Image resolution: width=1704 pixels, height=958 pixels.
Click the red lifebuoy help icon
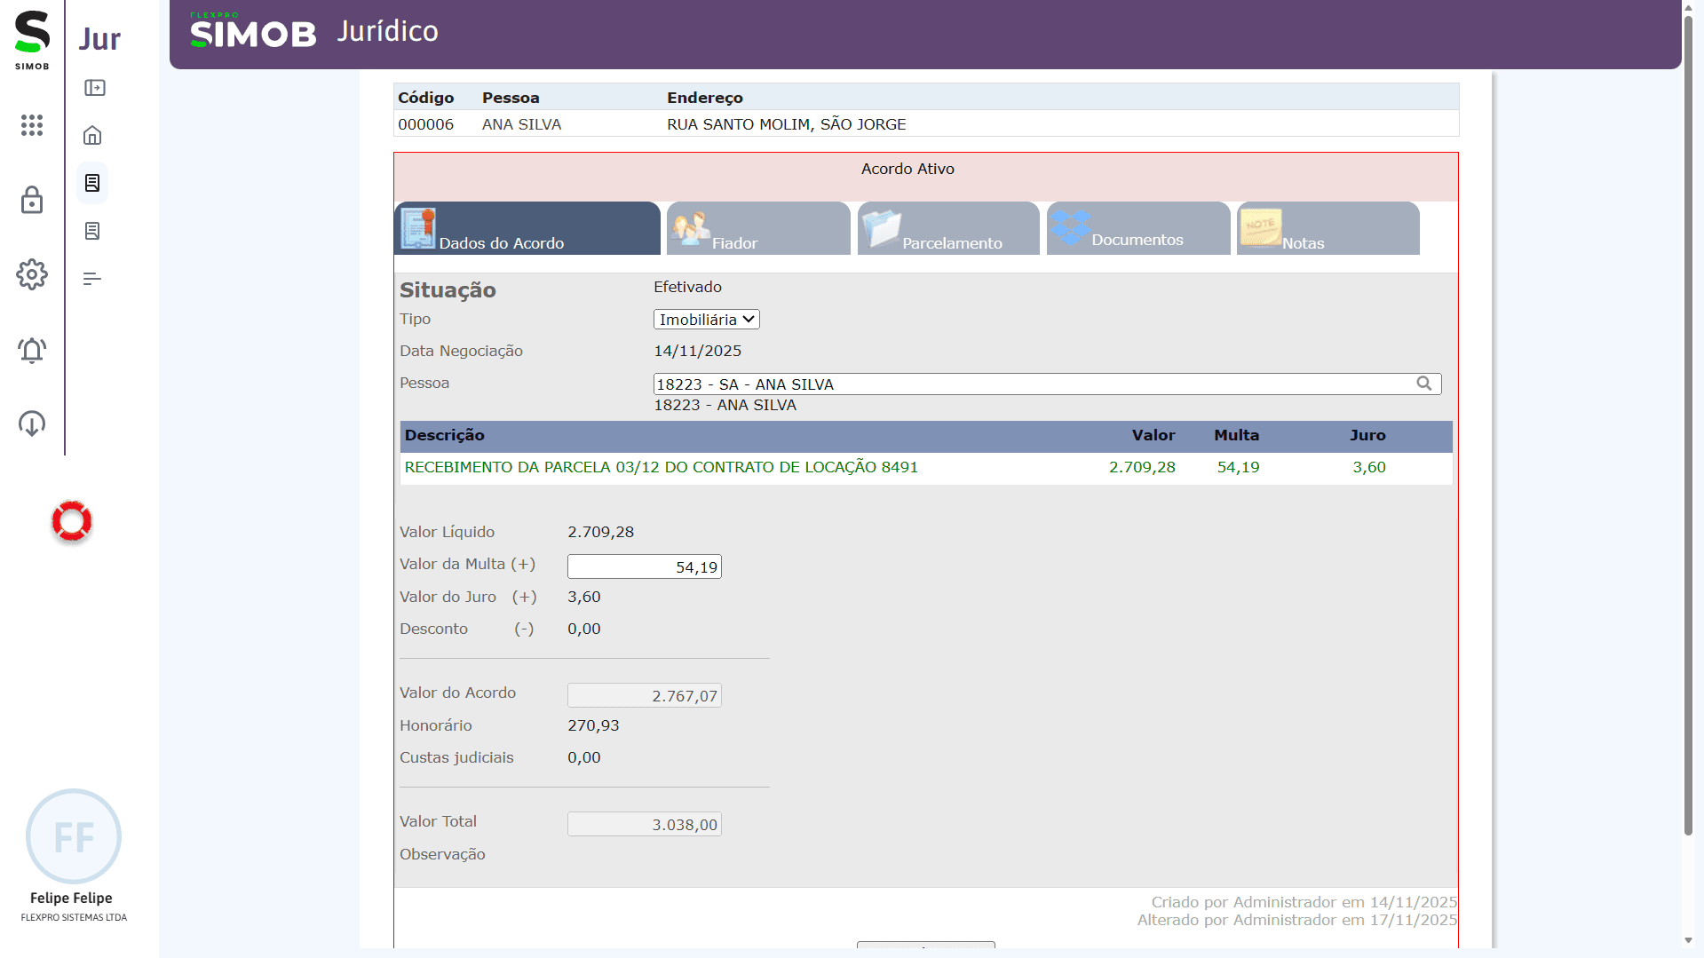[x=72, y=521]
